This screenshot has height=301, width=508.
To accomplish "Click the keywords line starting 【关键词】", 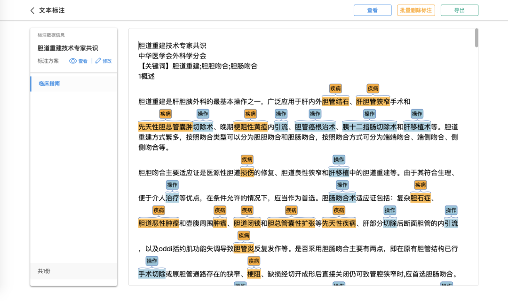I will point(198,66).
